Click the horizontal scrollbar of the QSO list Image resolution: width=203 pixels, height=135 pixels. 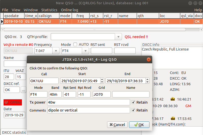95,30
